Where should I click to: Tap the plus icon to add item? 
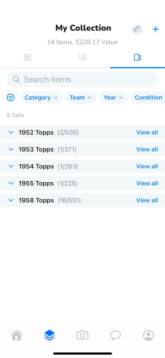click(x=155, y=29)
